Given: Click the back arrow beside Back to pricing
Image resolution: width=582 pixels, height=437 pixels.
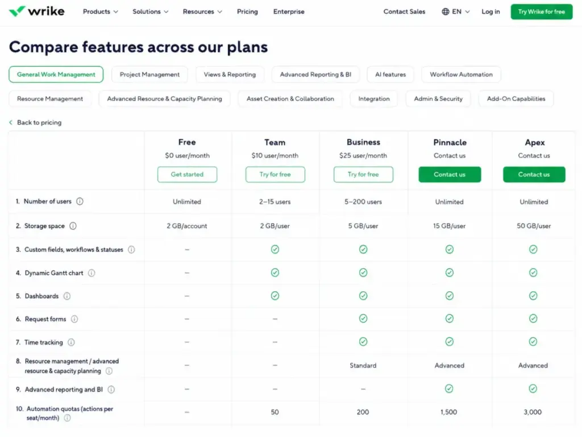Looking at the screenshot, I should tap(11, 122).
